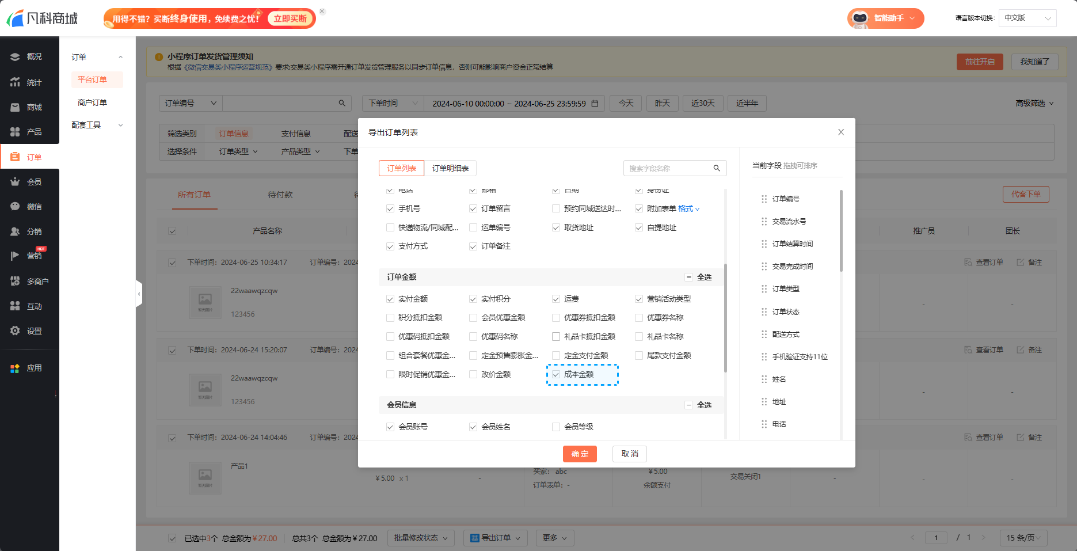Image resolution: width=1077 pixels, height=551 pixels.
Task: Switch to the 订单明细表 tab
Action: point(450,168)
